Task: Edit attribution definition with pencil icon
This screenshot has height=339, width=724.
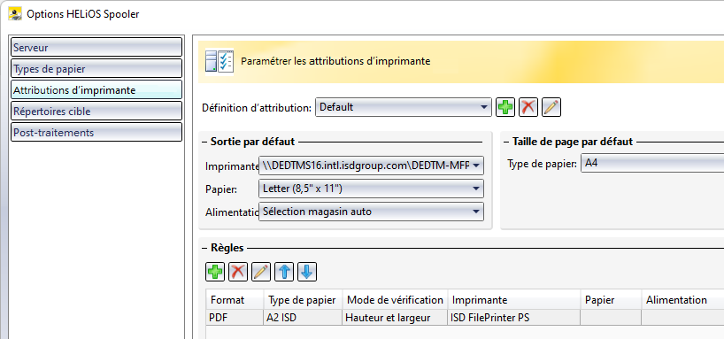Action: click(x=551, y=108)
